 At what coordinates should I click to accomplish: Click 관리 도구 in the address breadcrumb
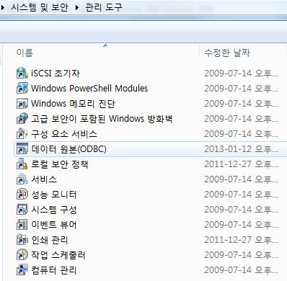(104, 7)
